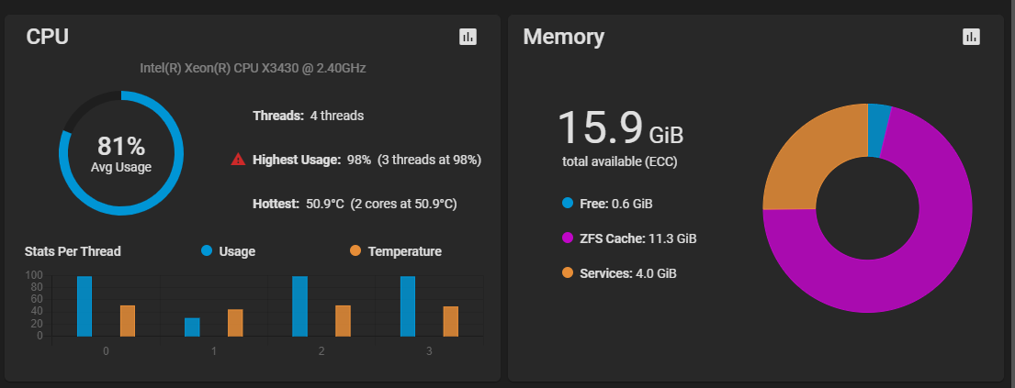Click blue Free memory legend dot
The width and height of the screenshot is (1015, 388).
[567, 203]
